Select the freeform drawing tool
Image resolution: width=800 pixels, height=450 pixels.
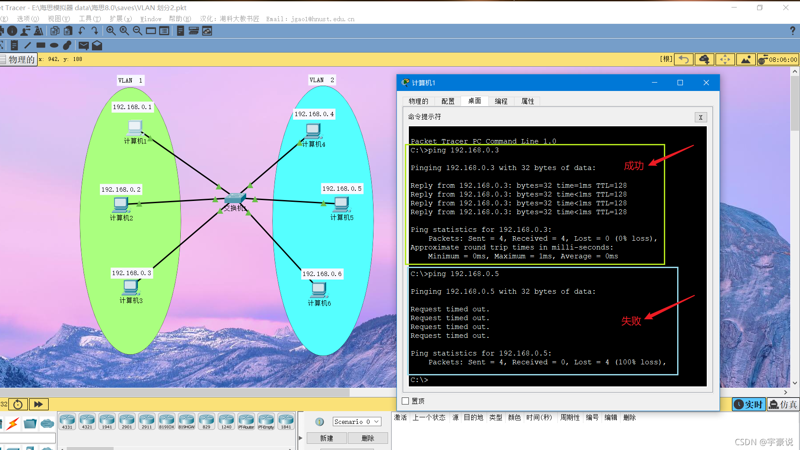click(67, 45)
